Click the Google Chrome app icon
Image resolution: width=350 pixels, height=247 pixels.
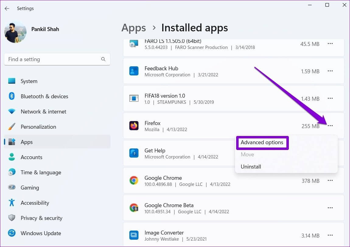coord(134,180)
